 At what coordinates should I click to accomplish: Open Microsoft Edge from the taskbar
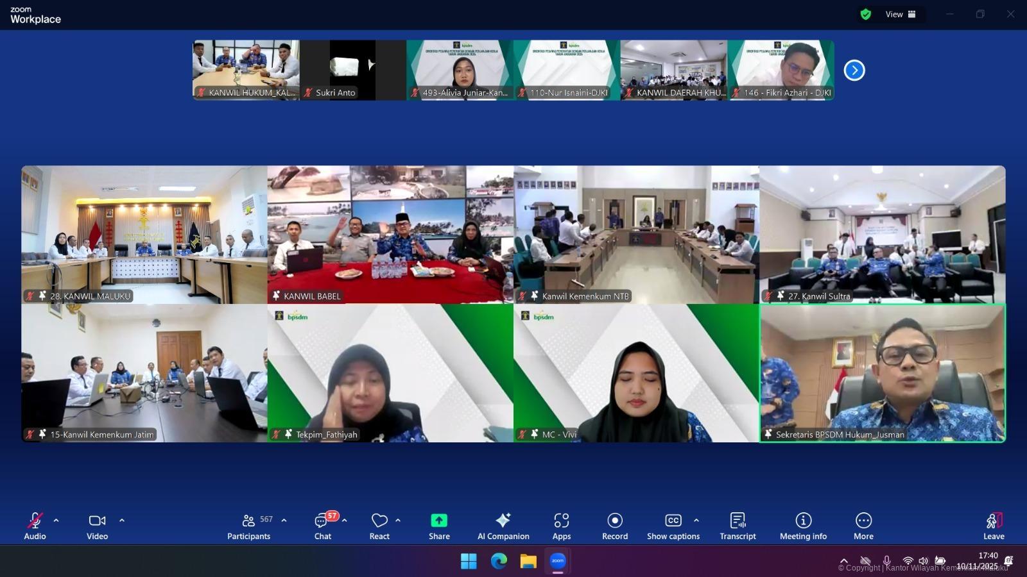(x=499, y=562)
